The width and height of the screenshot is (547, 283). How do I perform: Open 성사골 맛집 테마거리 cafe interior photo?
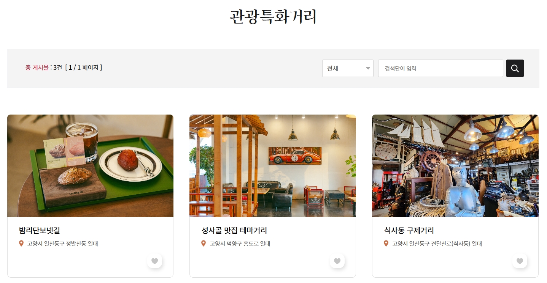273,166
